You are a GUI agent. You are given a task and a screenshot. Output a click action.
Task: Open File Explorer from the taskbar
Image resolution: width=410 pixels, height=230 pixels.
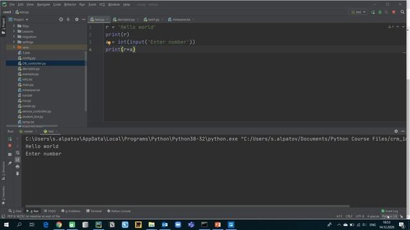coord(151,224)
